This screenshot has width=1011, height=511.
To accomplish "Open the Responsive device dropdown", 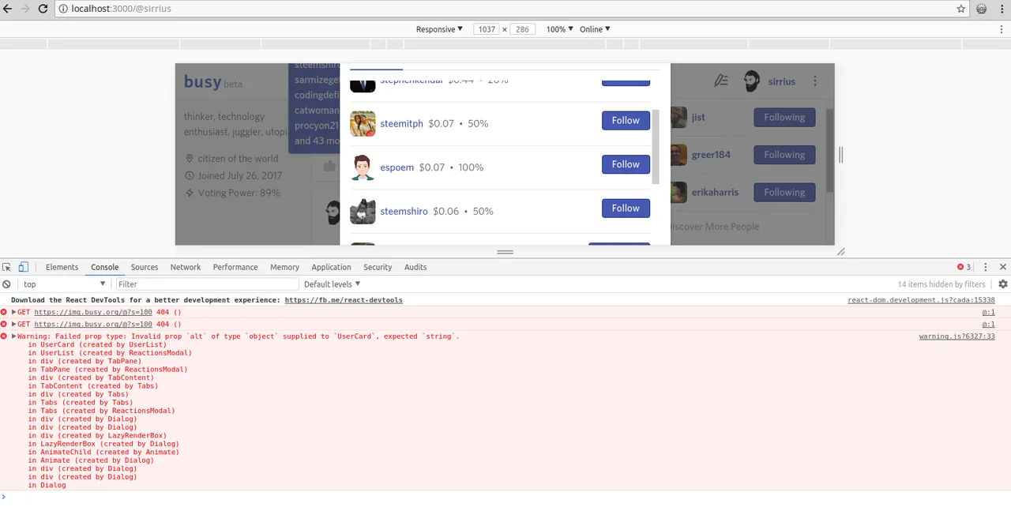I will (439, 29).
